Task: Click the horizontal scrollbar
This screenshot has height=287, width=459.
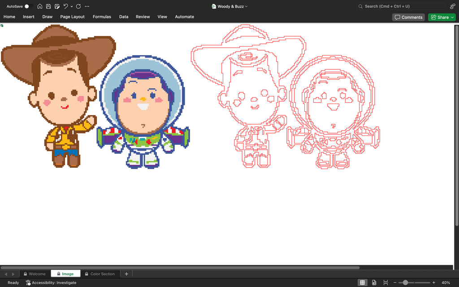Action: pos(180,267)
